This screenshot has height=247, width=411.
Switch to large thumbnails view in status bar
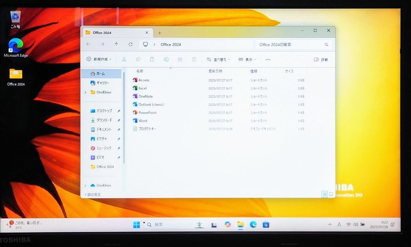click(331, 194)
